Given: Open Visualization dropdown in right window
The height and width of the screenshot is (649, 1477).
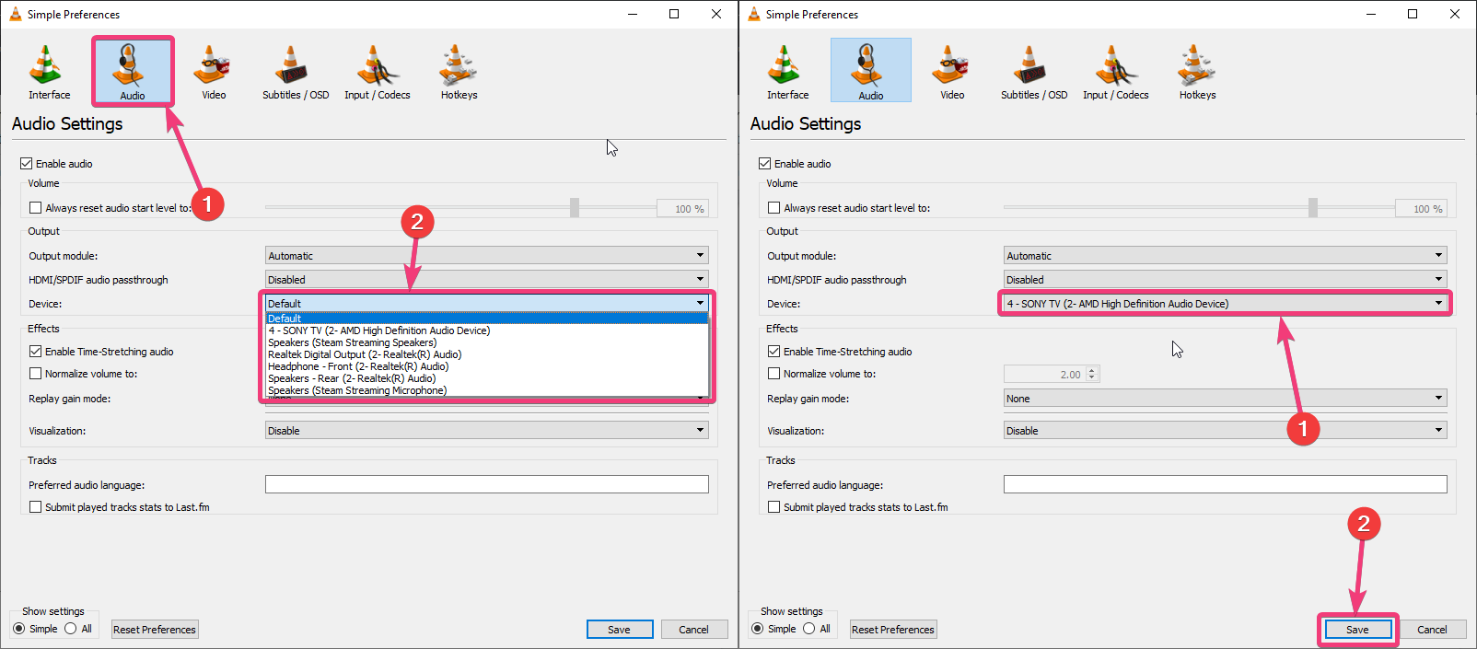Looking at the screenshot, I should point(1225,431).
